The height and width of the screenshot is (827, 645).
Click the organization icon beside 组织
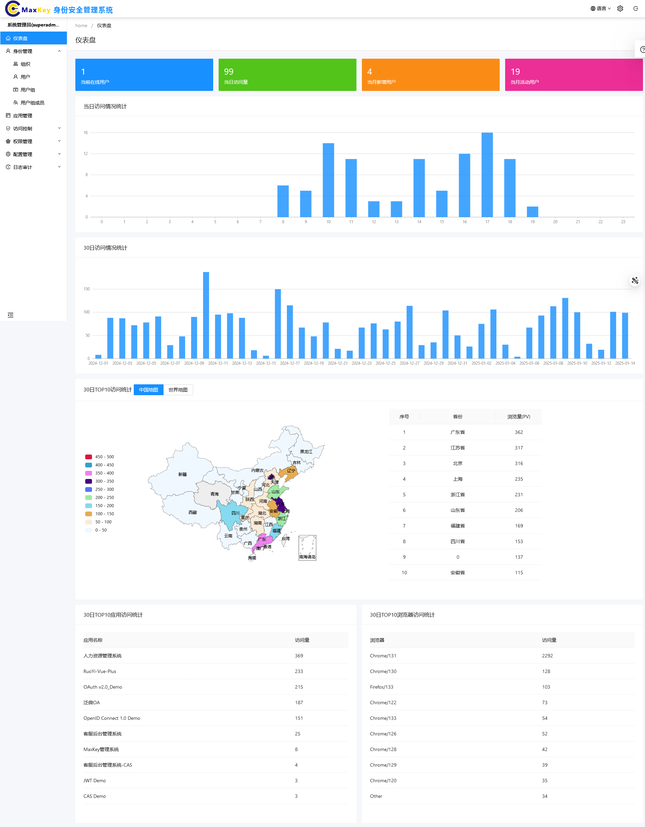pyautogui.click(x=16, y=64)
